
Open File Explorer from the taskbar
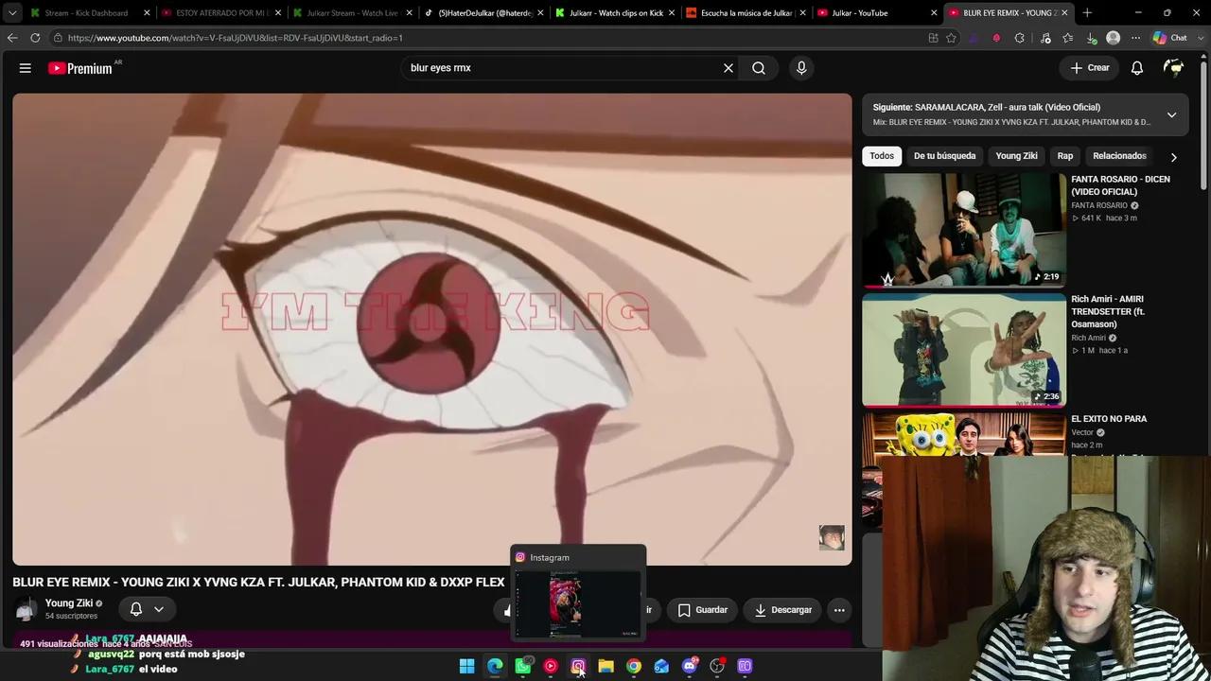(605, 666)
